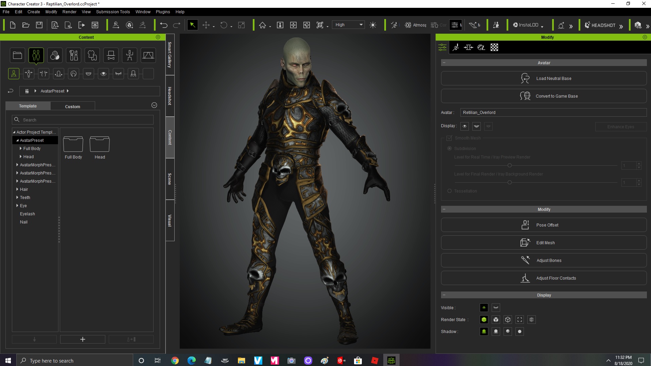Open the quality dropdown showing High

[348, 25]
